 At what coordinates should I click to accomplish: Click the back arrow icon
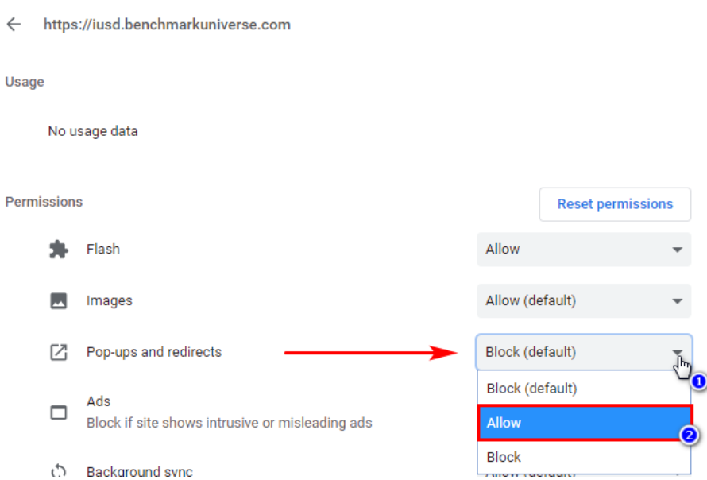coord(14,25)
